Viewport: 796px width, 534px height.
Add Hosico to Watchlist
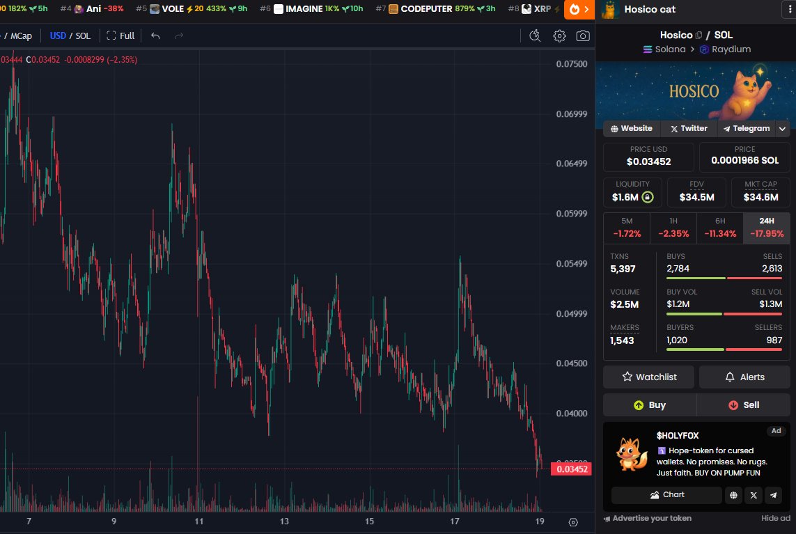pyautogui.click(x=649, y=377)
